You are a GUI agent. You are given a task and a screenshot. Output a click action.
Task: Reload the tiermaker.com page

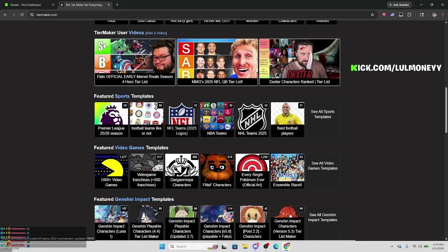pyautogui.click(x=22, y=15)
